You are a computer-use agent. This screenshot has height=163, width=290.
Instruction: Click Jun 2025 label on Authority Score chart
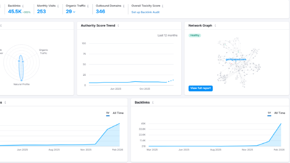point(116,89)
